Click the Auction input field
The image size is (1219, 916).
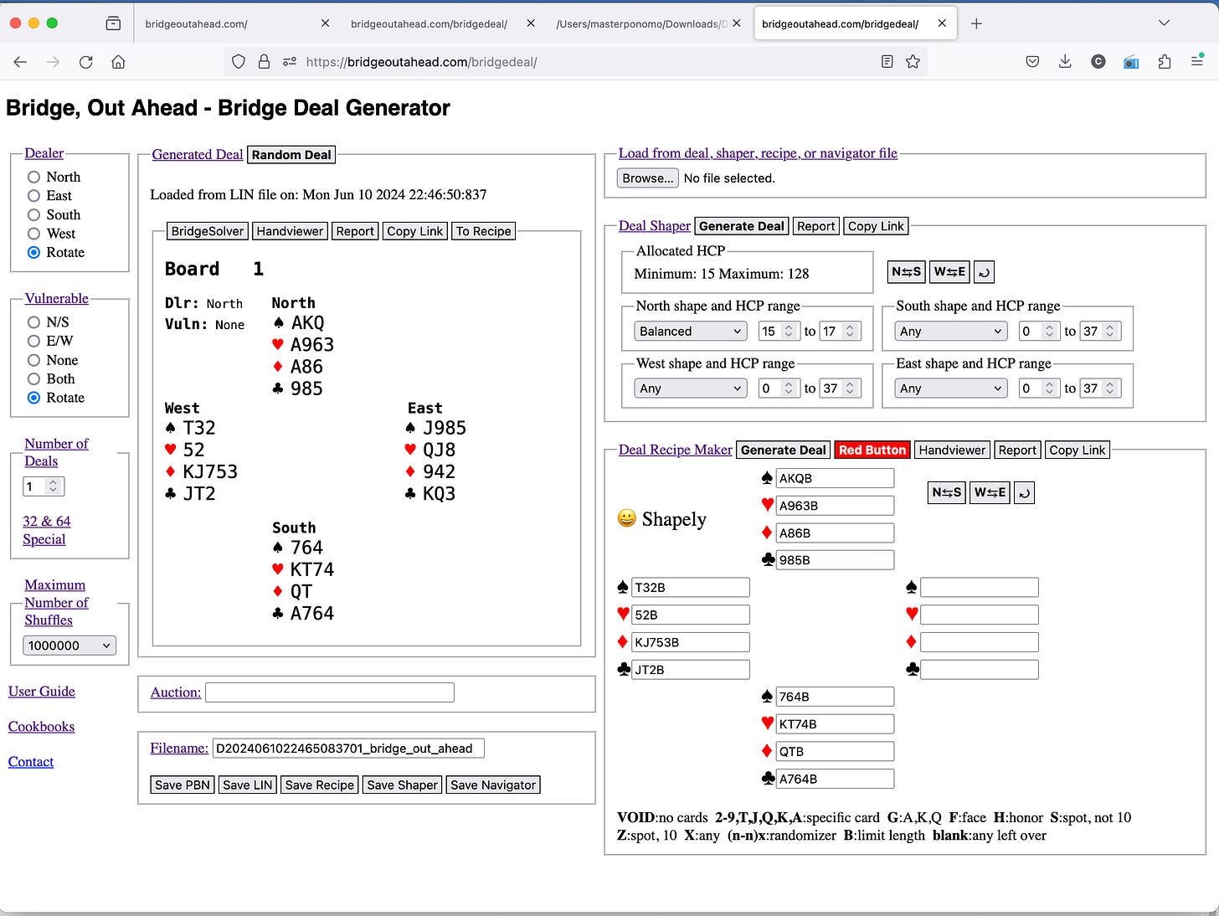(330, 692)
